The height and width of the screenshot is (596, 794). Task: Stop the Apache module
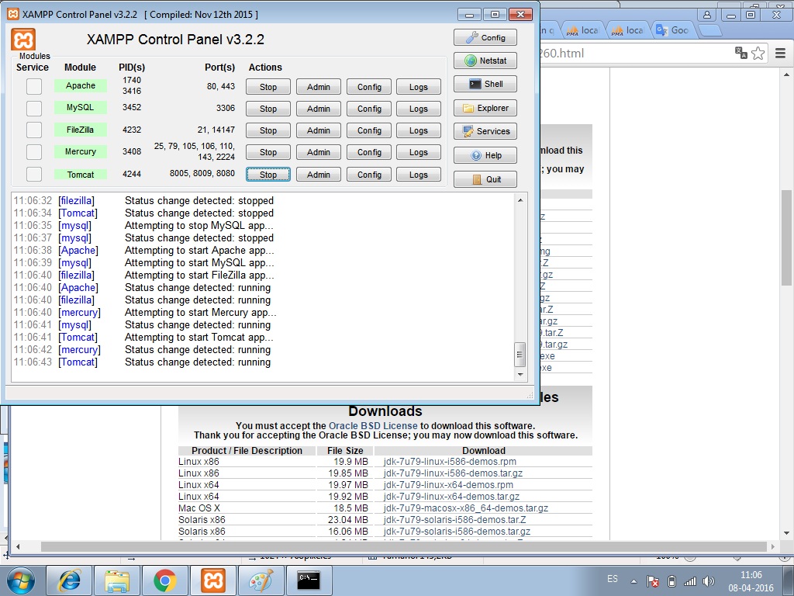(x=268, y=87)
